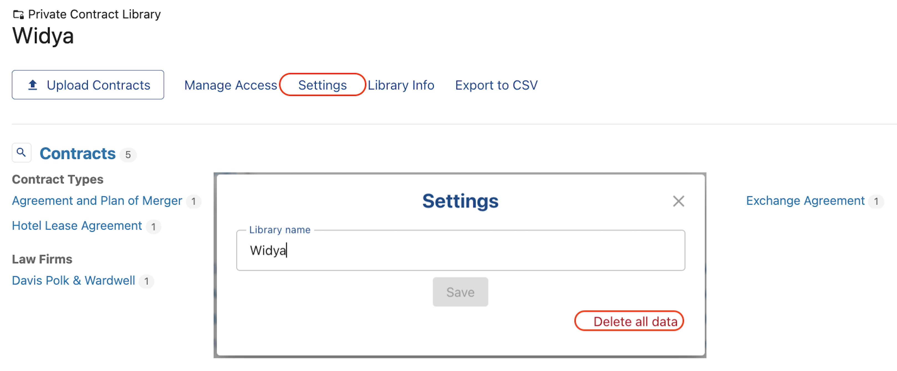Click the Widya library title
The height and width of the screenshot is (371, 897).
(x=43, y=36)
